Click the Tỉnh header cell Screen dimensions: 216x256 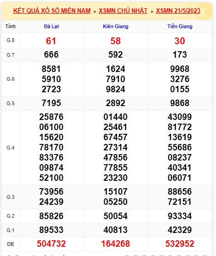[x=11, y=26]
